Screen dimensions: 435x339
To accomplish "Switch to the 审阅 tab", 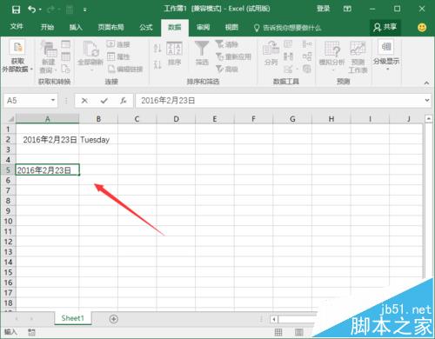I will click(x=203, y=27).
